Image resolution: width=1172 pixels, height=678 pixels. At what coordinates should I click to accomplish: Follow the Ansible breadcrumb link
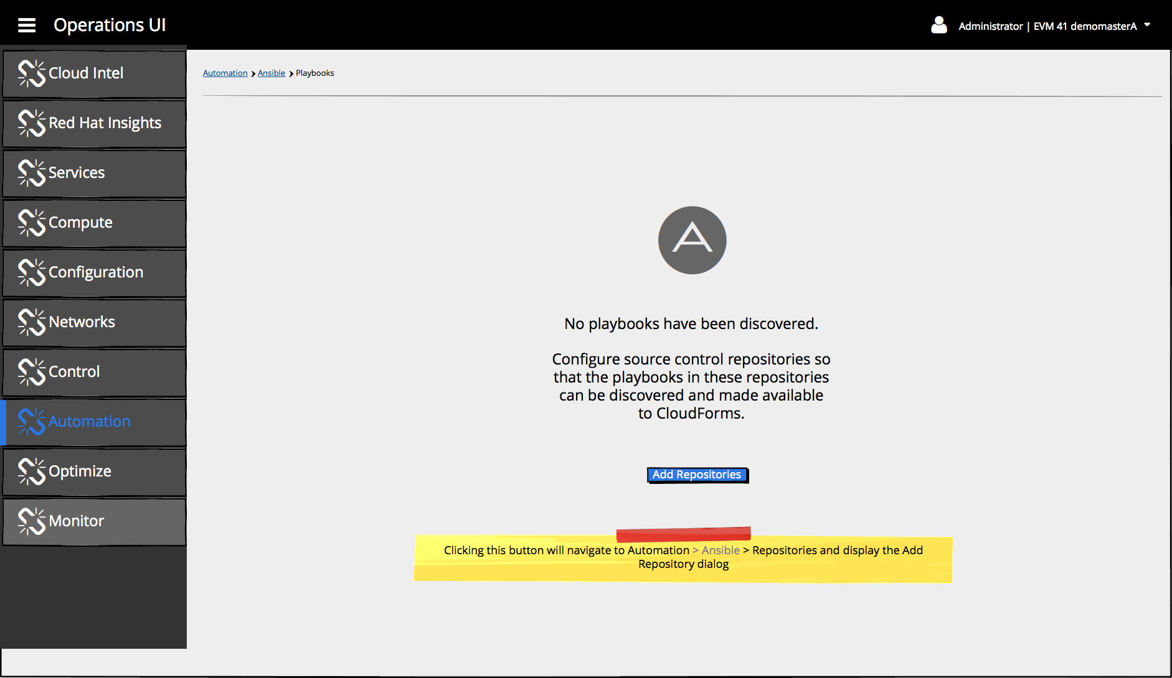272,73
